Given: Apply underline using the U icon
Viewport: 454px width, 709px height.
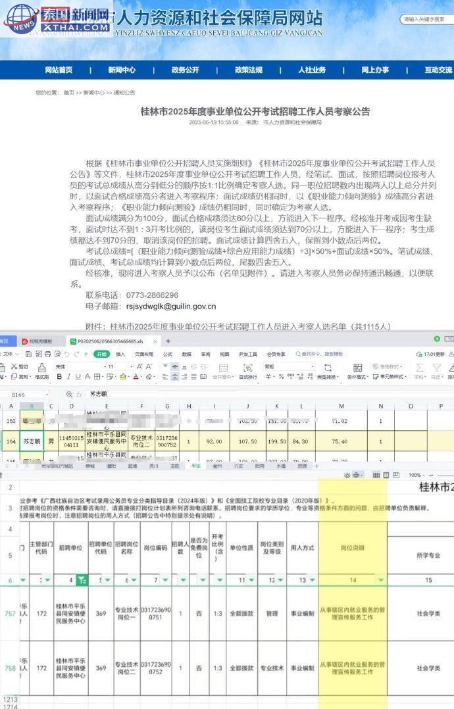Looking at the screenshot, I should tap(77, 377).
